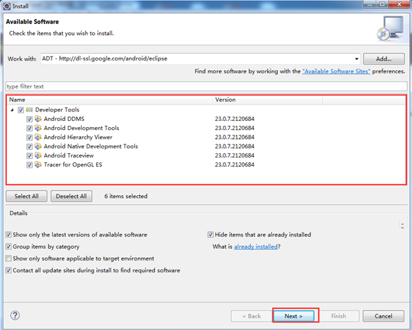
Task: Open help with the question mark icon
Action: pos(15,316)
